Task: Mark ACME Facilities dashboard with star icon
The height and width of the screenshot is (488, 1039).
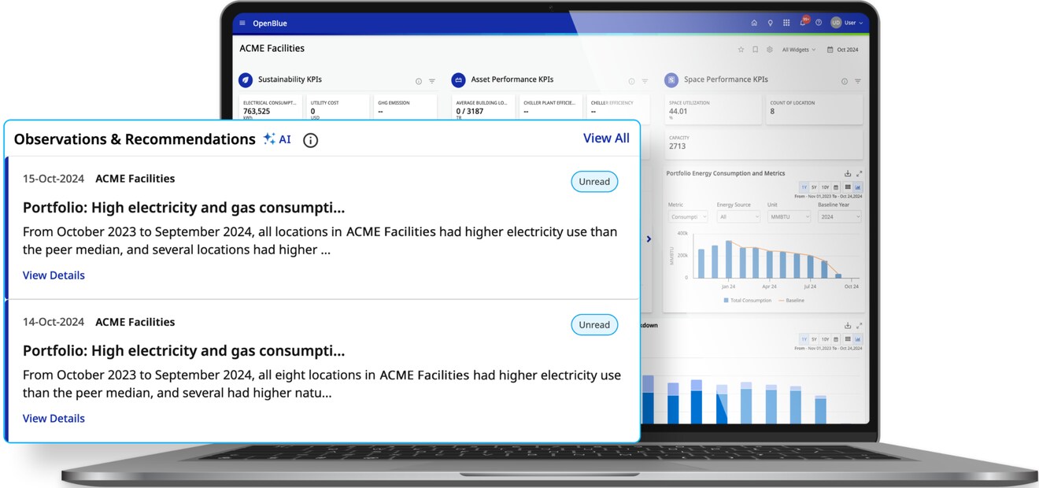Action: [741, 50]
